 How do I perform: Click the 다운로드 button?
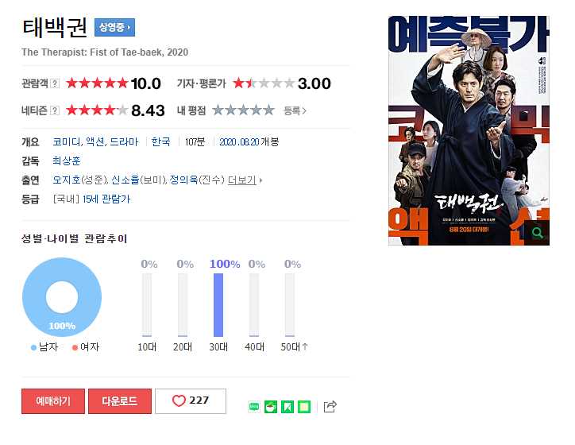(120, 401)
